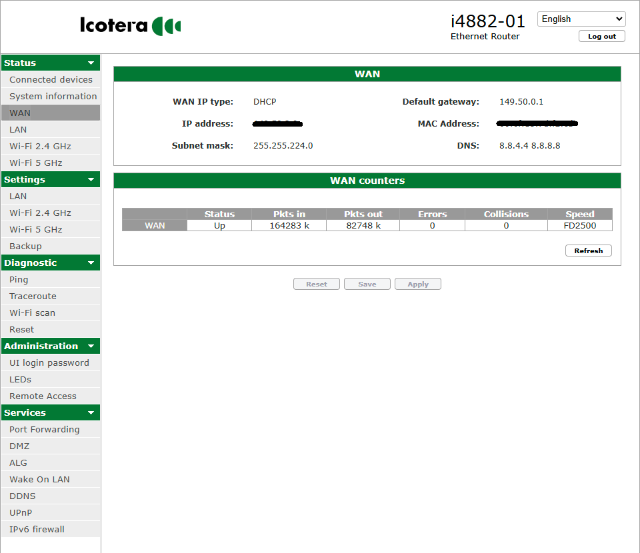Collapse the Administration section arrow
Viewport: 640px width, 553px height.
point(91,346)
